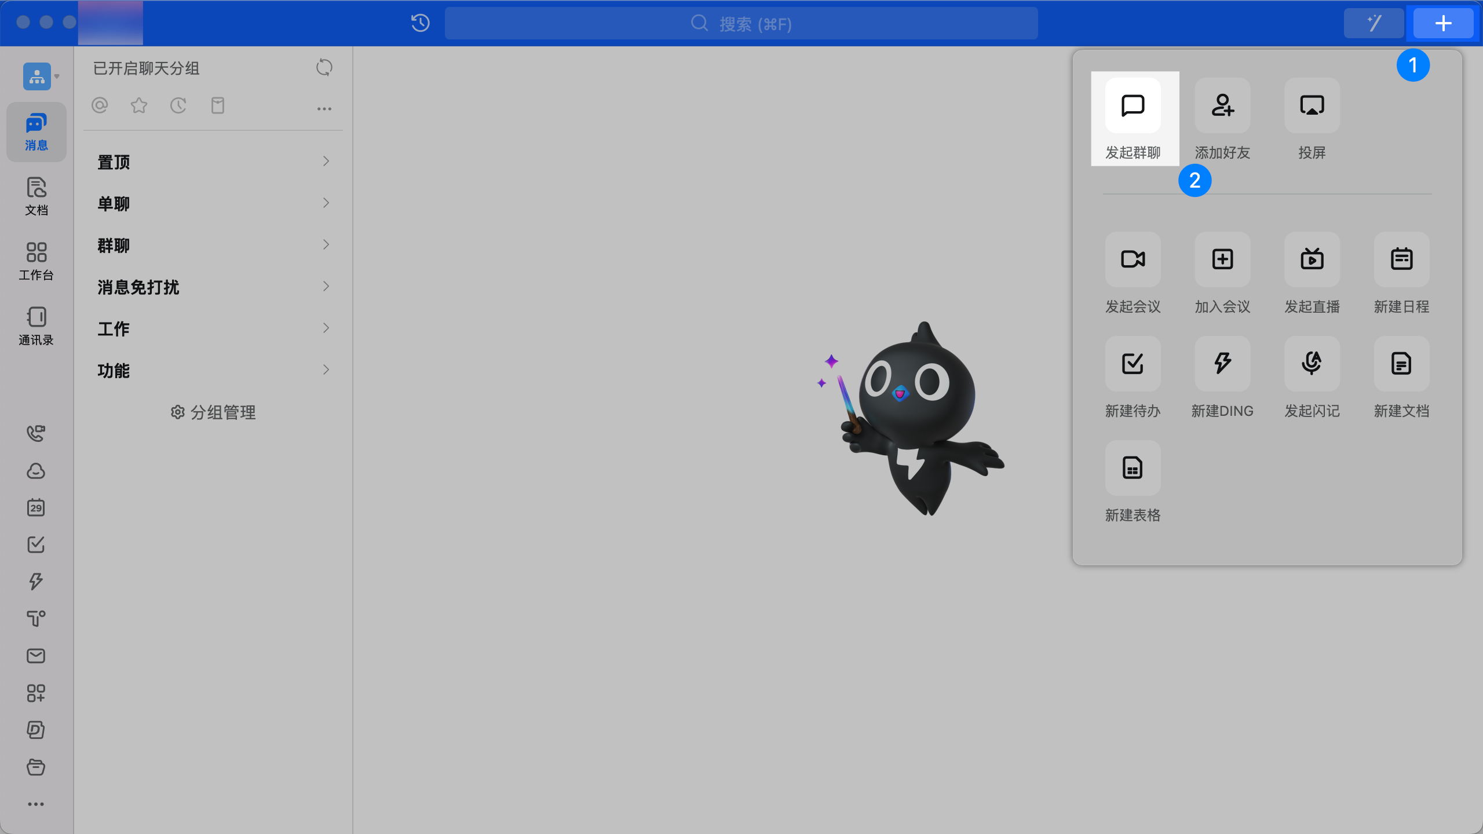Create a spreadsheet with 新建表格
1483x834 pixels.
[x=1133, y=468]
